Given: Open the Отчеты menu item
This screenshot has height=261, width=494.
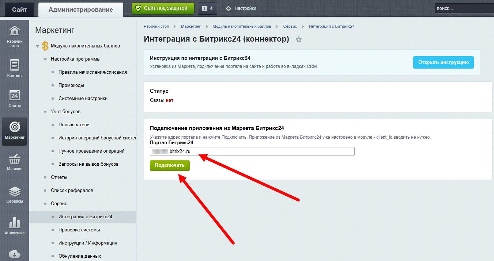Looking at the screenshot, I should [59, 177].
